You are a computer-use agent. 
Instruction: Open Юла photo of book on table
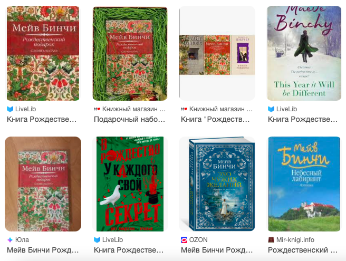pyautogui.click(x=43, y=184)
